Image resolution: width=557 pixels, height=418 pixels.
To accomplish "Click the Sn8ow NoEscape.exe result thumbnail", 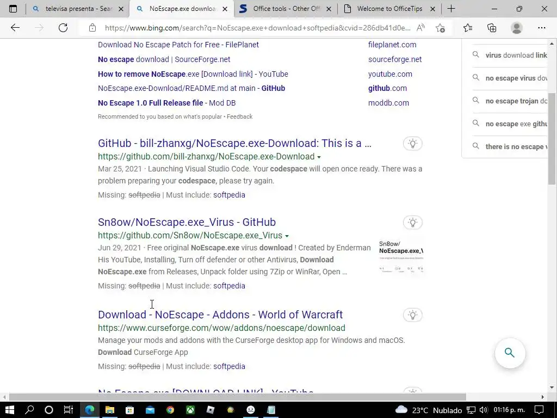I will click(401, 256).
